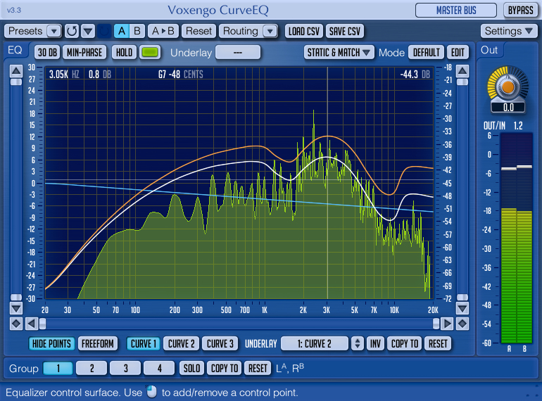This screenshot has width=542, height=401.
Task: Click the right spectrum scale down arrow
Action: 462,308
